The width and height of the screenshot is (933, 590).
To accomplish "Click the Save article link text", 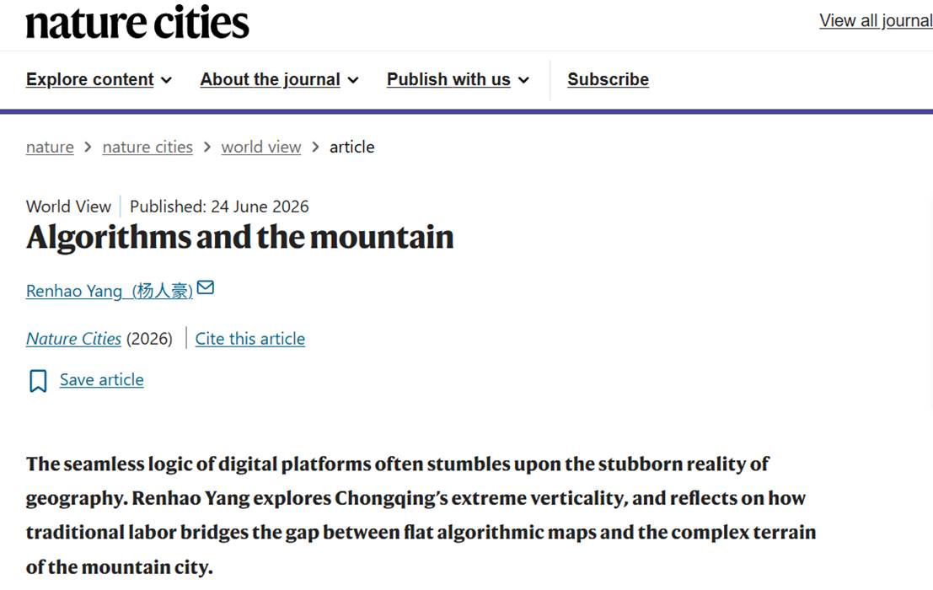I will (x=102, y=379).
